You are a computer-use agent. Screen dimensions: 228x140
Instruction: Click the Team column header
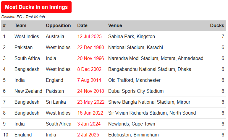pos(20,26)
